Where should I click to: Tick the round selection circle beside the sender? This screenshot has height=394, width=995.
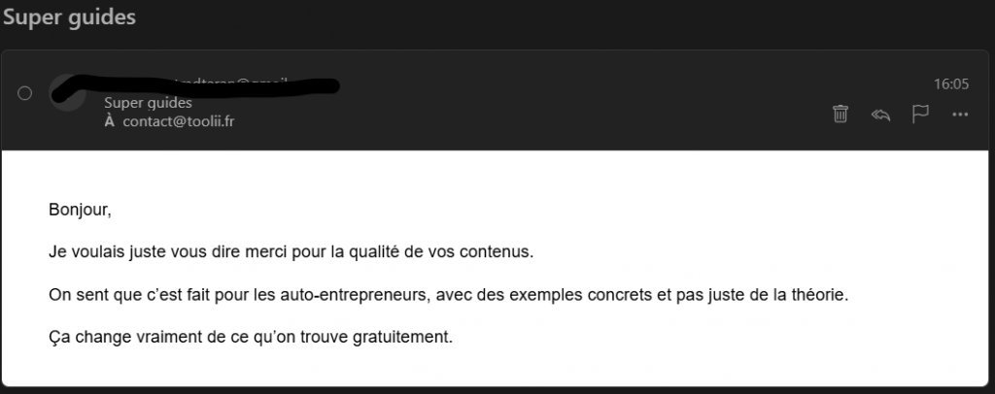pyautogui.click(x=25, y=93)
